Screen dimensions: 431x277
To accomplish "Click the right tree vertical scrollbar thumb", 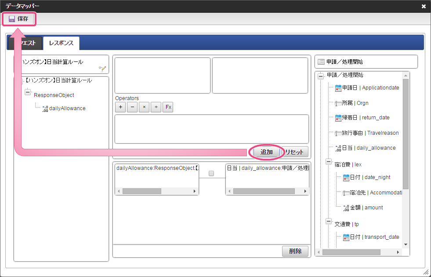I will pos(406,134).
